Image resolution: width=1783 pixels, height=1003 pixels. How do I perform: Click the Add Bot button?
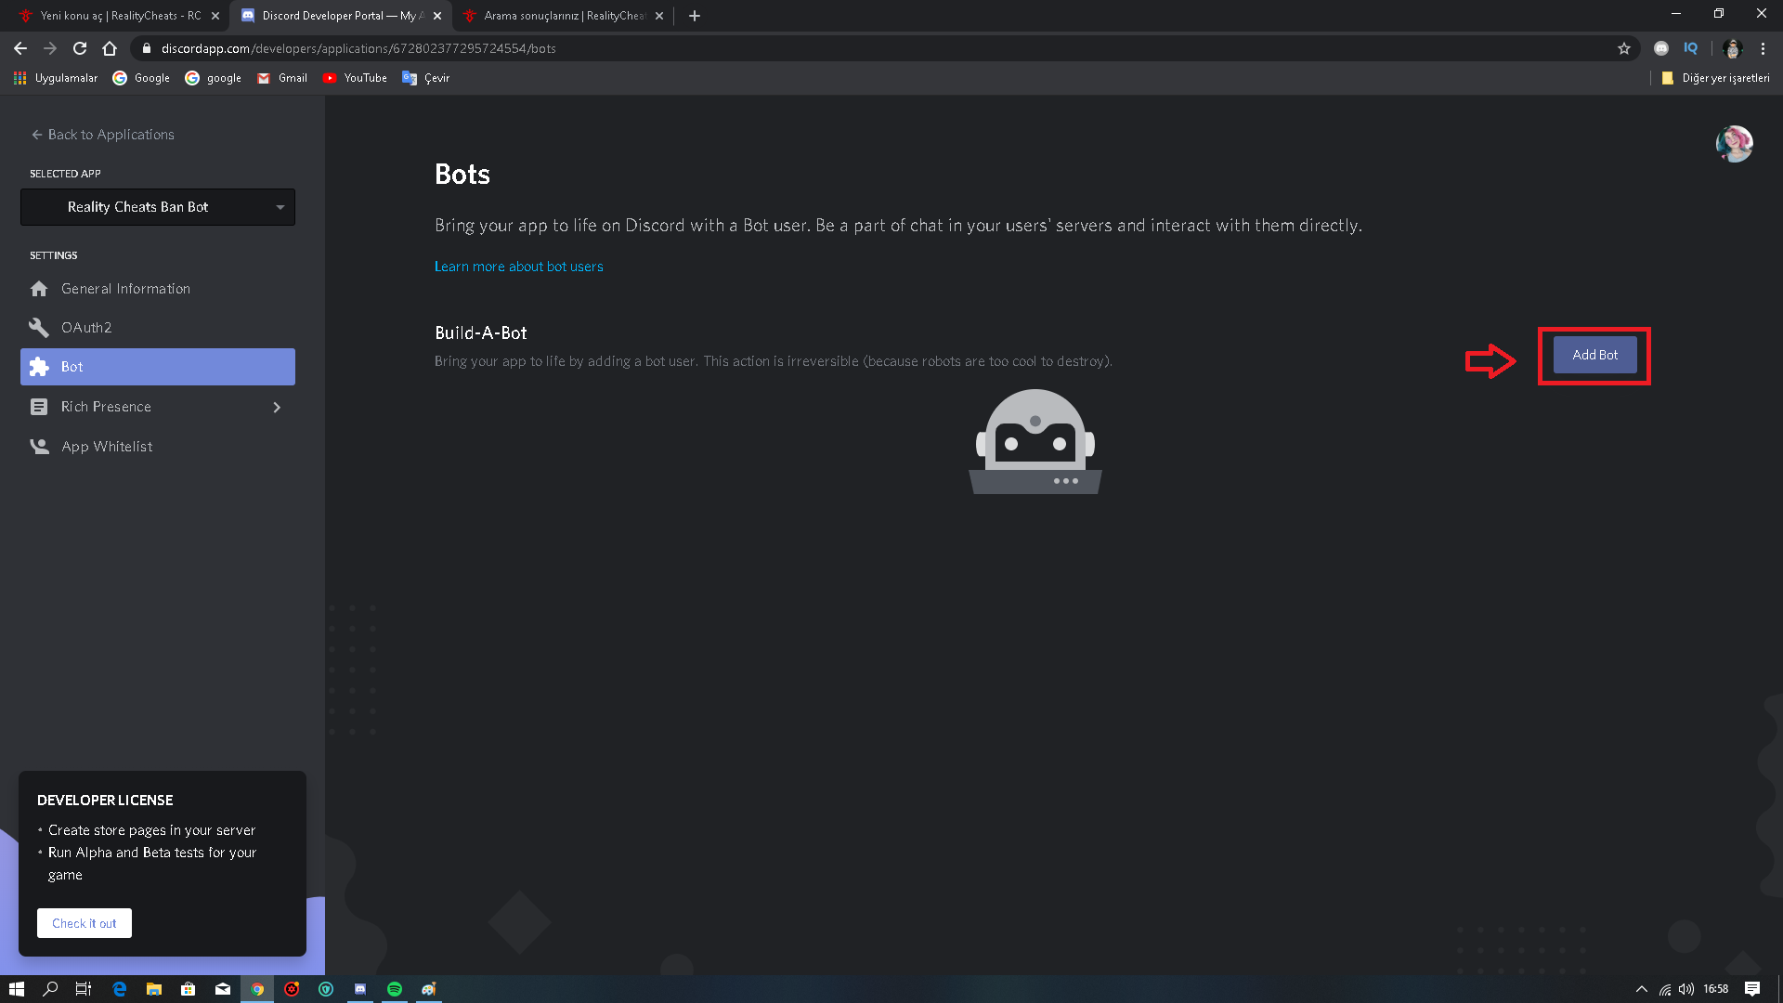tap(1594, 355)
